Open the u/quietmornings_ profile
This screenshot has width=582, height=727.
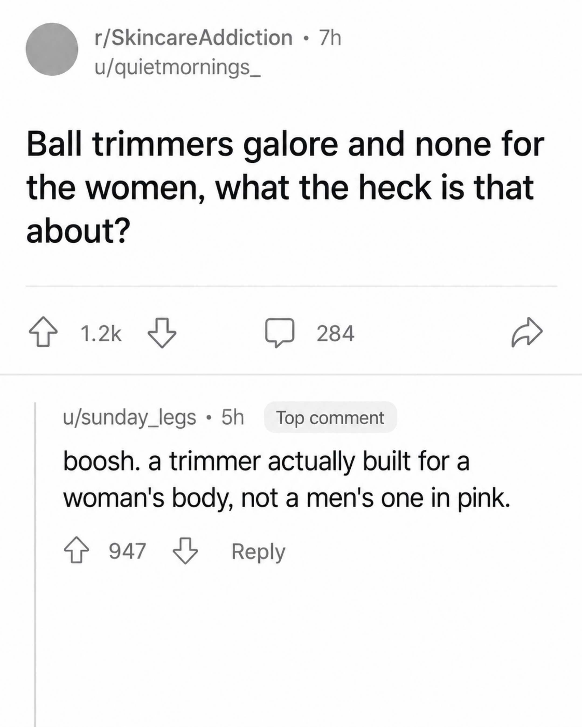tap(178, 67)
